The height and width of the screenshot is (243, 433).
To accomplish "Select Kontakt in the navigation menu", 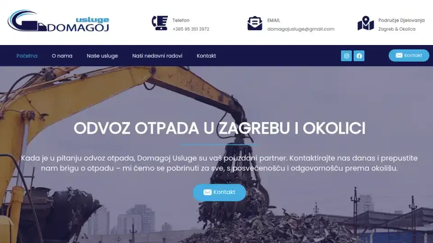I will pos(206,56).
